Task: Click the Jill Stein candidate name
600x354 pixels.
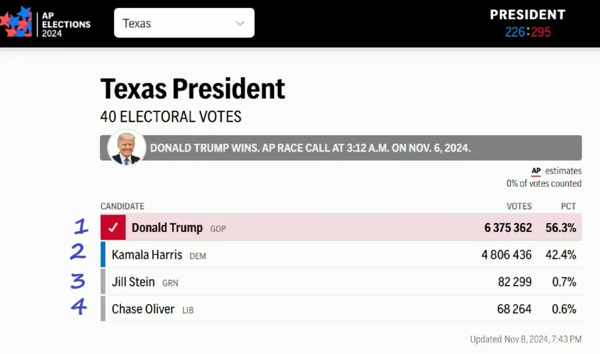Action: click(x=133, y=282)
